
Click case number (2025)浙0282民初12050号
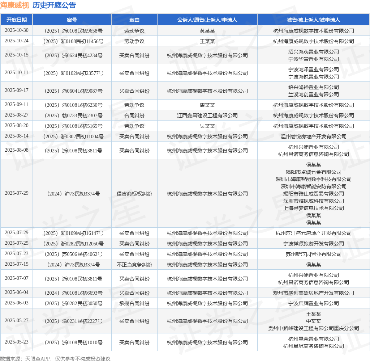pyautogui.click(x=73, y=244)
